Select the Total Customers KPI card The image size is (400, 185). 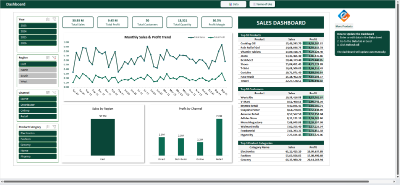coord(147,22)
